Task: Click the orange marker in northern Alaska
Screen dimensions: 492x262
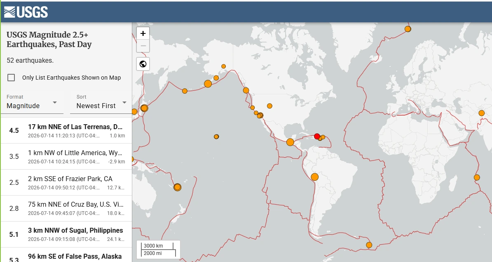Action: pyautogui.click(x=223, y=66)
